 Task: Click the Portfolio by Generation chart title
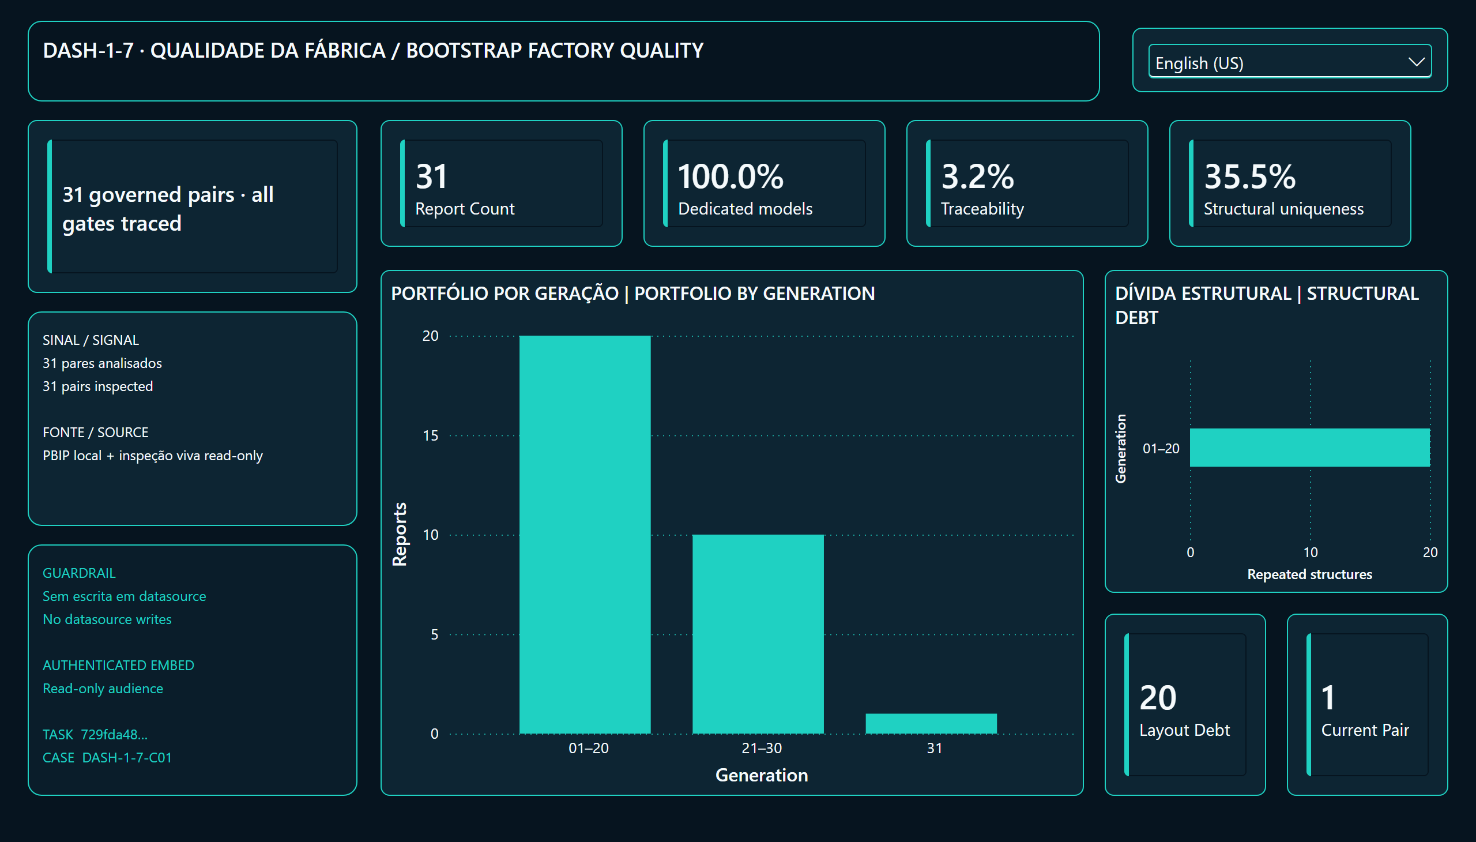tap(633, 293)
